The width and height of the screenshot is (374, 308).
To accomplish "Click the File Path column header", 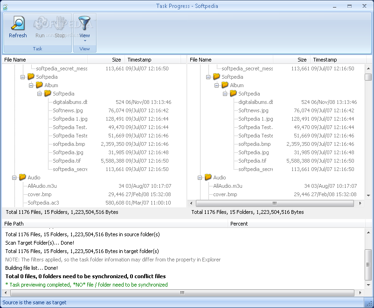I will coord(115,224).
